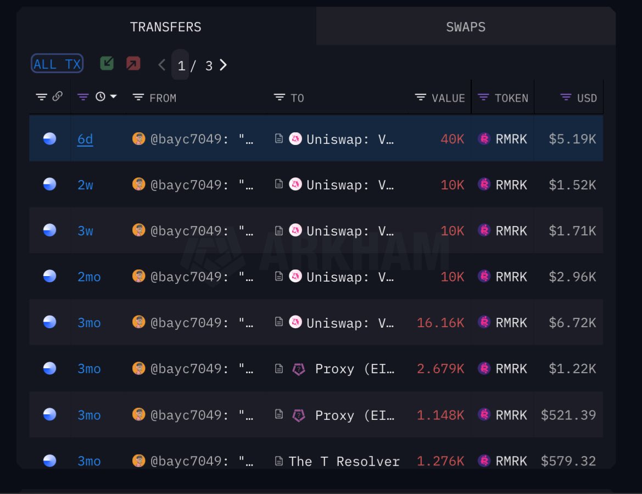
Task: Go to the previous page arrow
Action: (161, 65)
